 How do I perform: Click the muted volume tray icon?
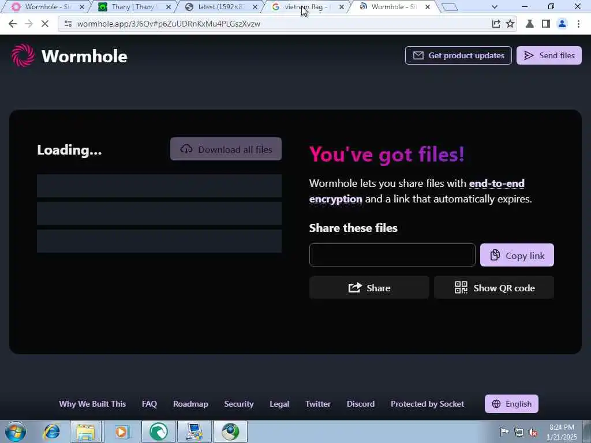[533, 432]
